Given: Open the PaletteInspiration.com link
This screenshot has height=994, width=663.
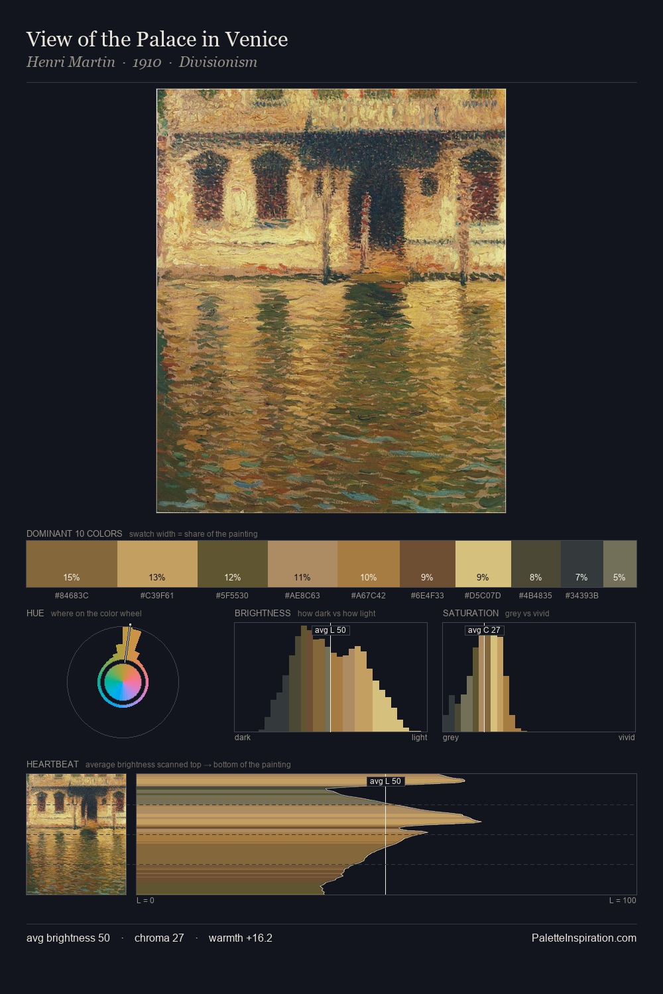Looking at the screenshot, I should (x=584, y=938).
